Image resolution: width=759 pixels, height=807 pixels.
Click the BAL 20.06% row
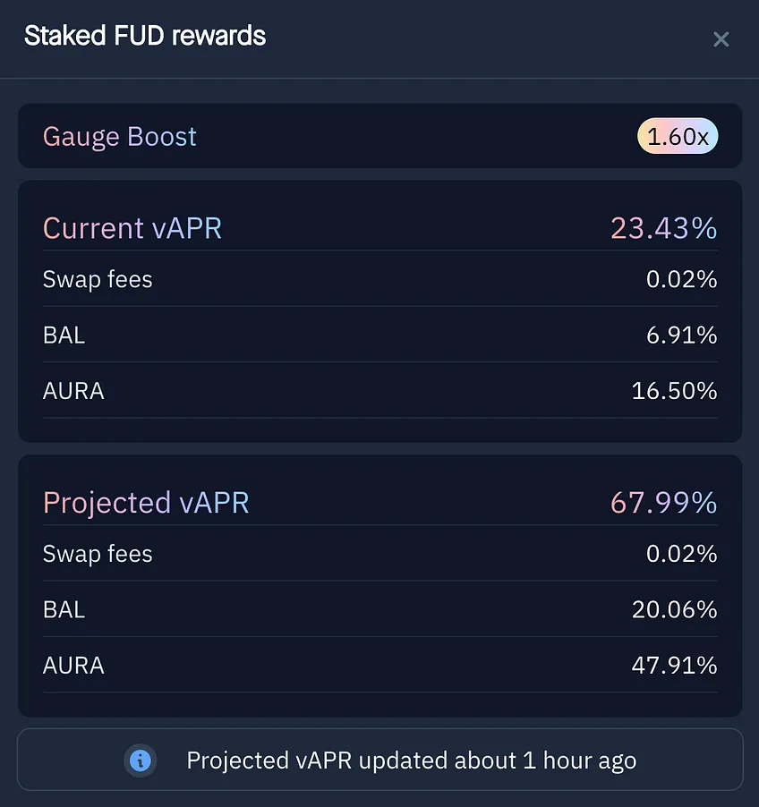(380, 609)
